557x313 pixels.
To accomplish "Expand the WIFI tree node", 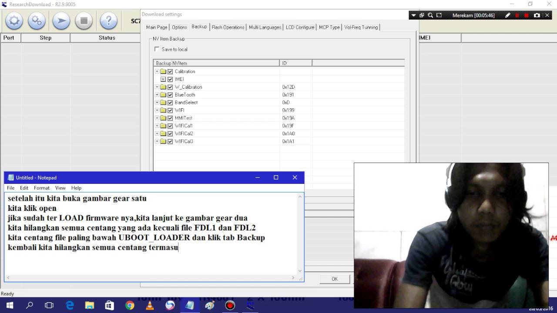I will click(x=157, y=110).
